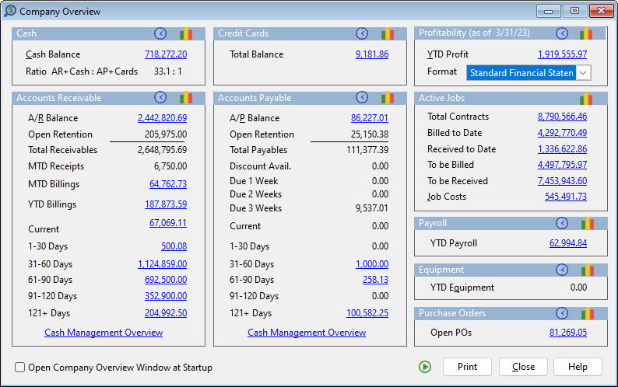Open the Payroll history clock icon
This screenshot has height=387, width=618.
click(x=562, y=223)
